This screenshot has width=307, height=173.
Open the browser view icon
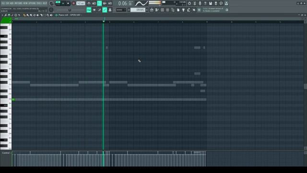point(173,10)
